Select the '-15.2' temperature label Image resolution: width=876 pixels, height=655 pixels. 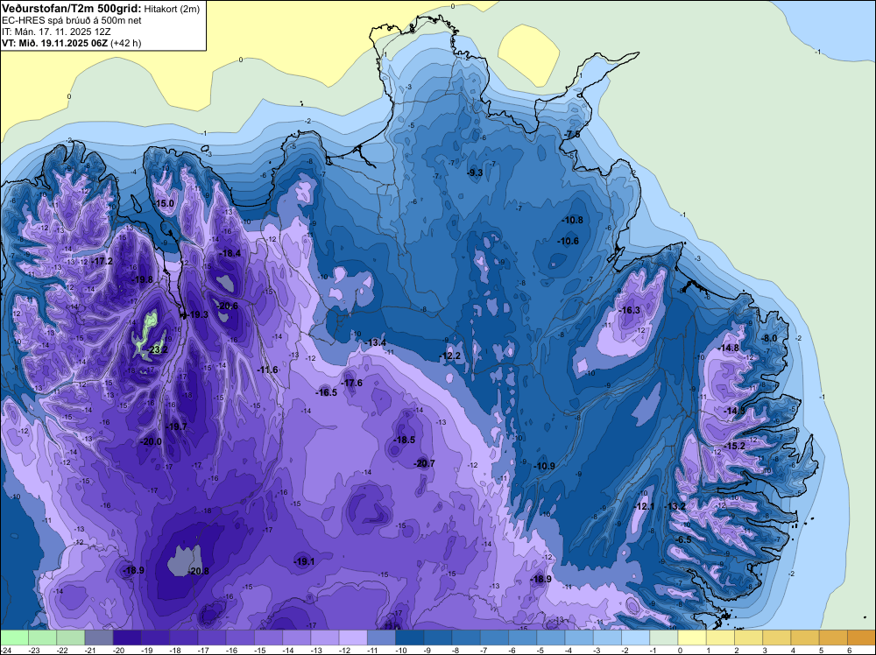734,447
